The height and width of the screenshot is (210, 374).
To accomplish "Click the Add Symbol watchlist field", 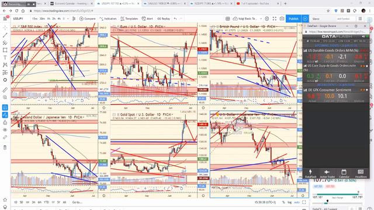I will (344, 19).
